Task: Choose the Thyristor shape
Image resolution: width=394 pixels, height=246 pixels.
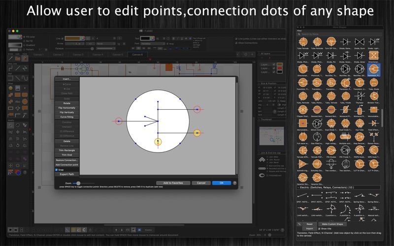Action: point(360,96)
